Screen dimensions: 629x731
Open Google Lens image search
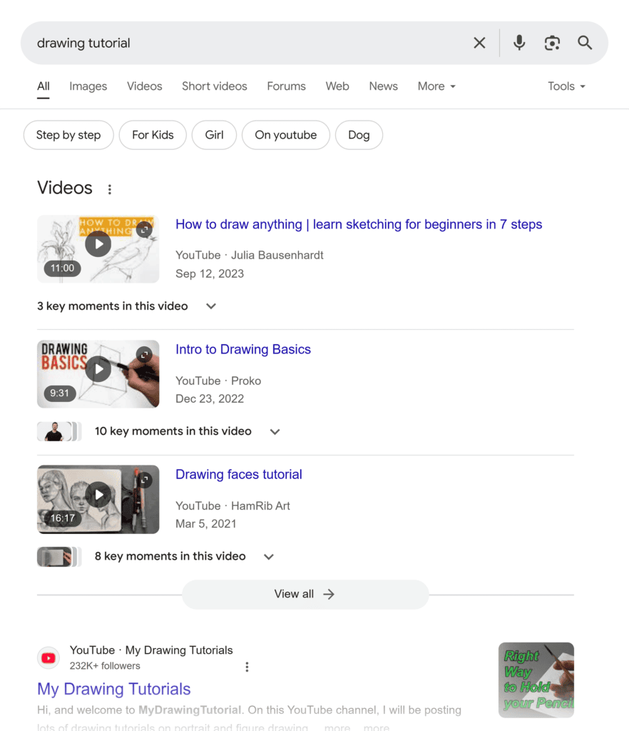(552, 42)
